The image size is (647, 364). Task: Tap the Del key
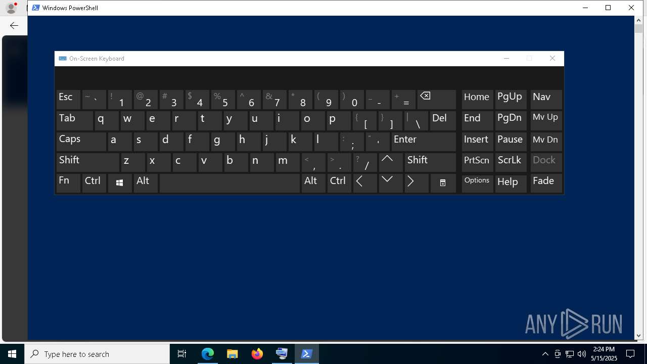click(443, 121)
